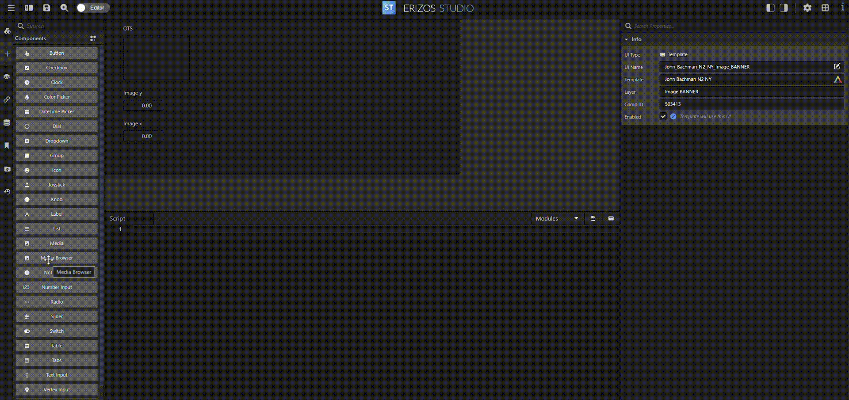Image resolution: width=849 pixels, height=400 pixels.
Task: Open the layers stack icon in left sidebar
Action: (x=7, y=76)
